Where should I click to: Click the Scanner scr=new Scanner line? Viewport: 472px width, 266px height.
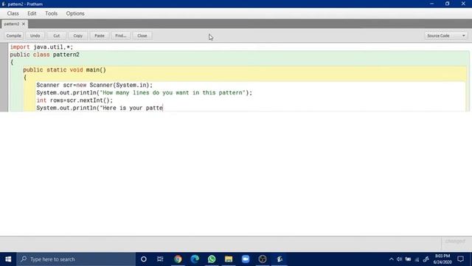pyautogui.click(x=94, y=85)
